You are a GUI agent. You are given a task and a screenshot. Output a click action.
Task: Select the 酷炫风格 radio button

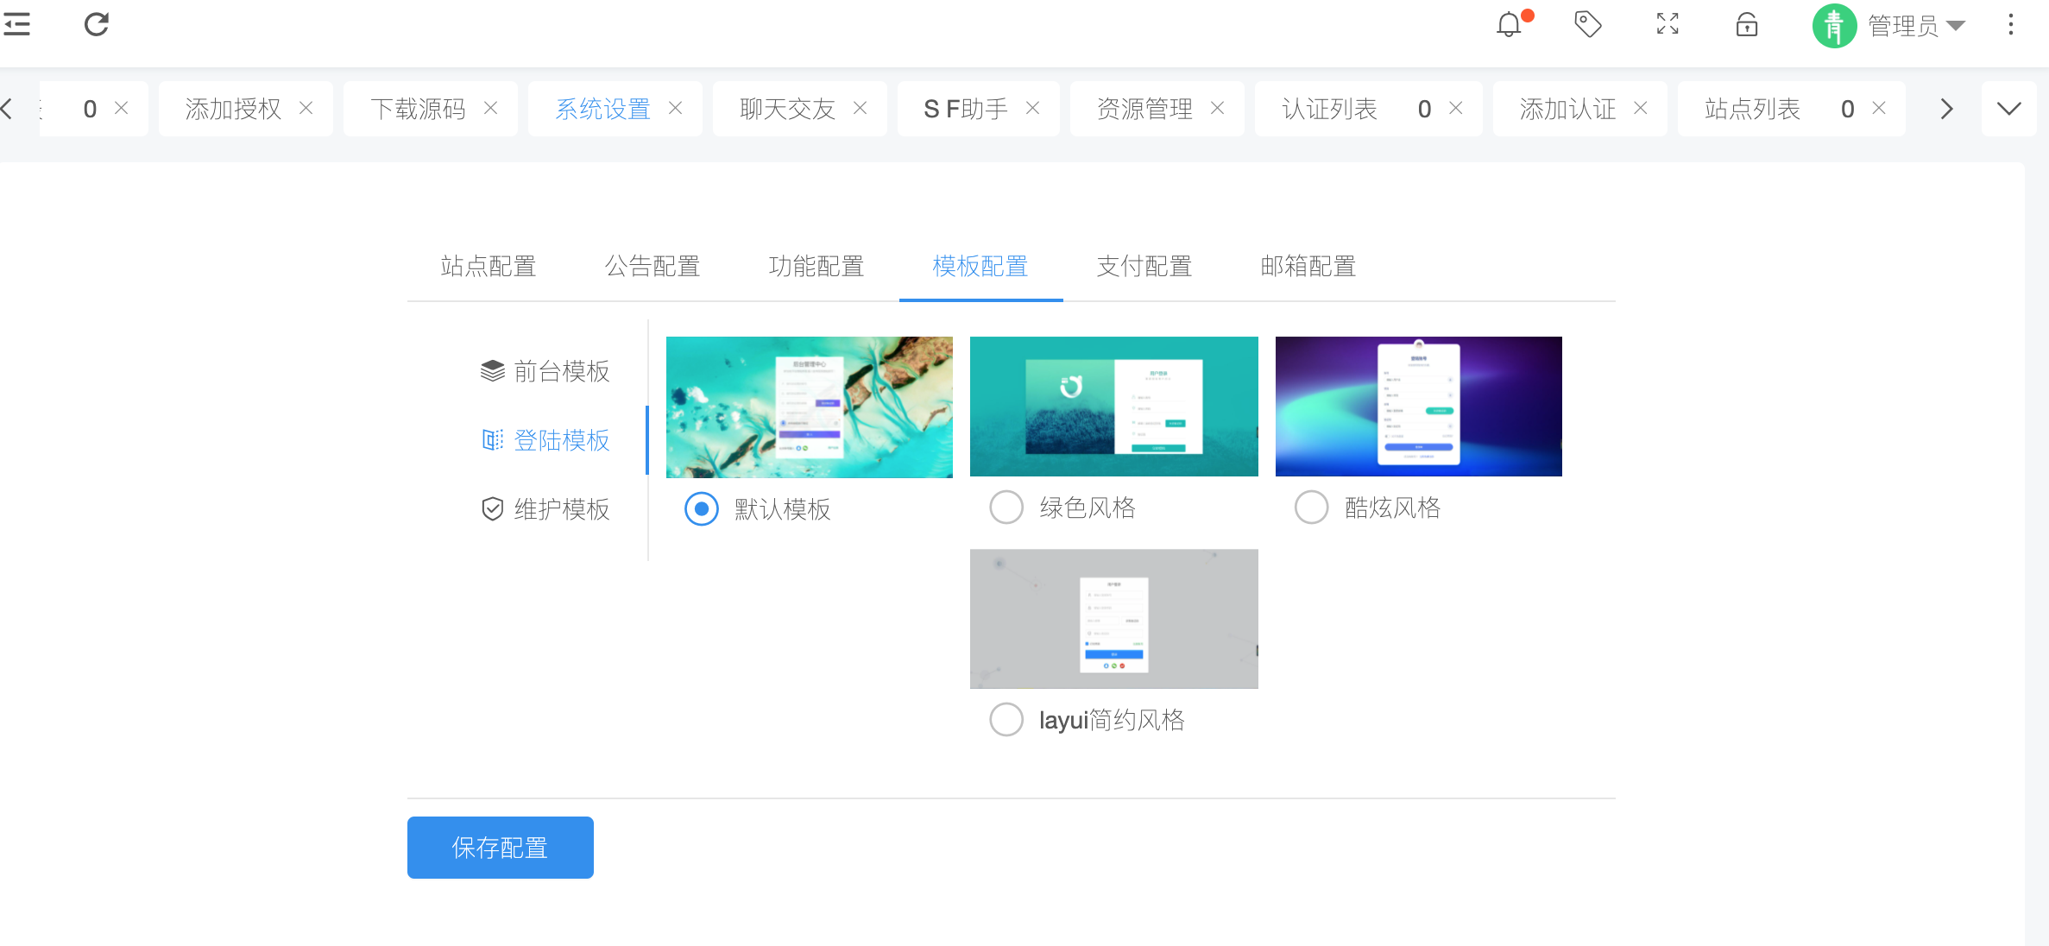[x=1311, y=508]
